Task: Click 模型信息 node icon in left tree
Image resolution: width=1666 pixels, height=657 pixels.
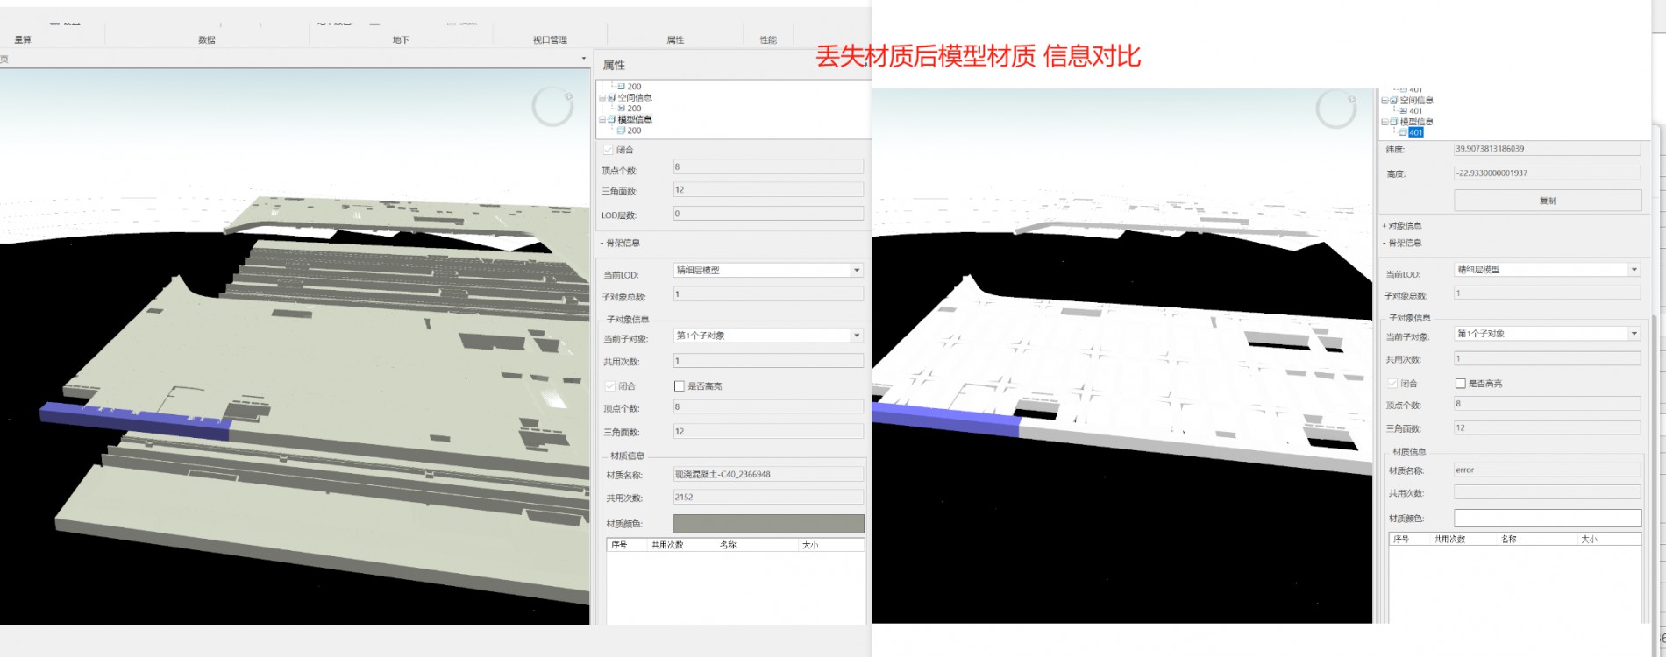Action: pos(612,119)
